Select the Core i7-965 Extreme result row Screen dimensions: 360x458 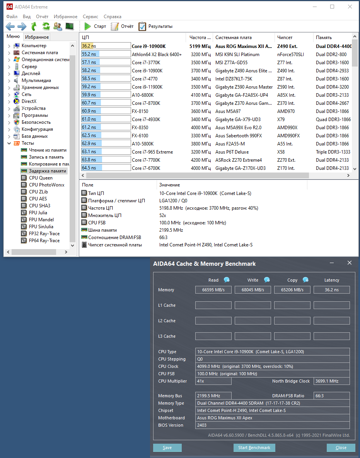tap(216, 152)
